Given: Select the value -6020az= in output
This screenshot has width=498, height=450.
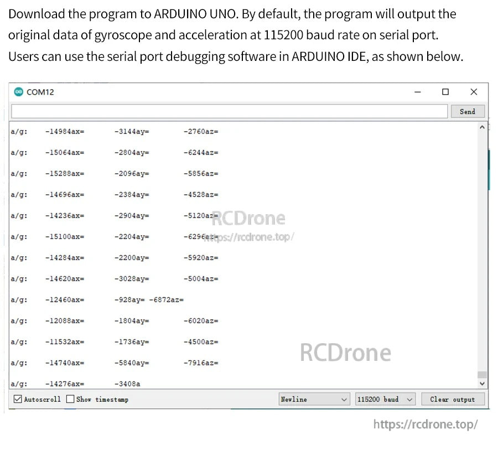Looking at the screenshot, I should pos(201,320).
